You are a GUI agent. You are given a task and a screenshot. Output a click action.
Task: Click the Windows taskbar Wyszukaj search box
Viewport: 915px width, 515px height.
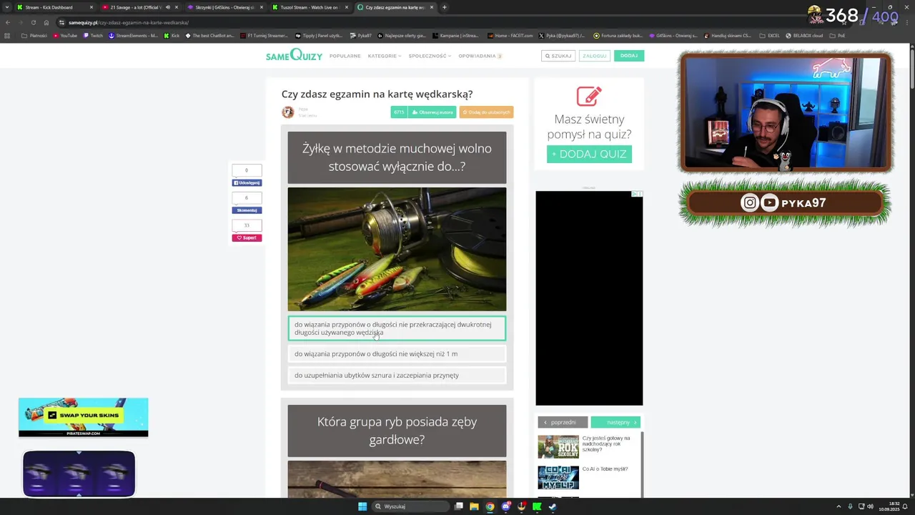(410, 506)
